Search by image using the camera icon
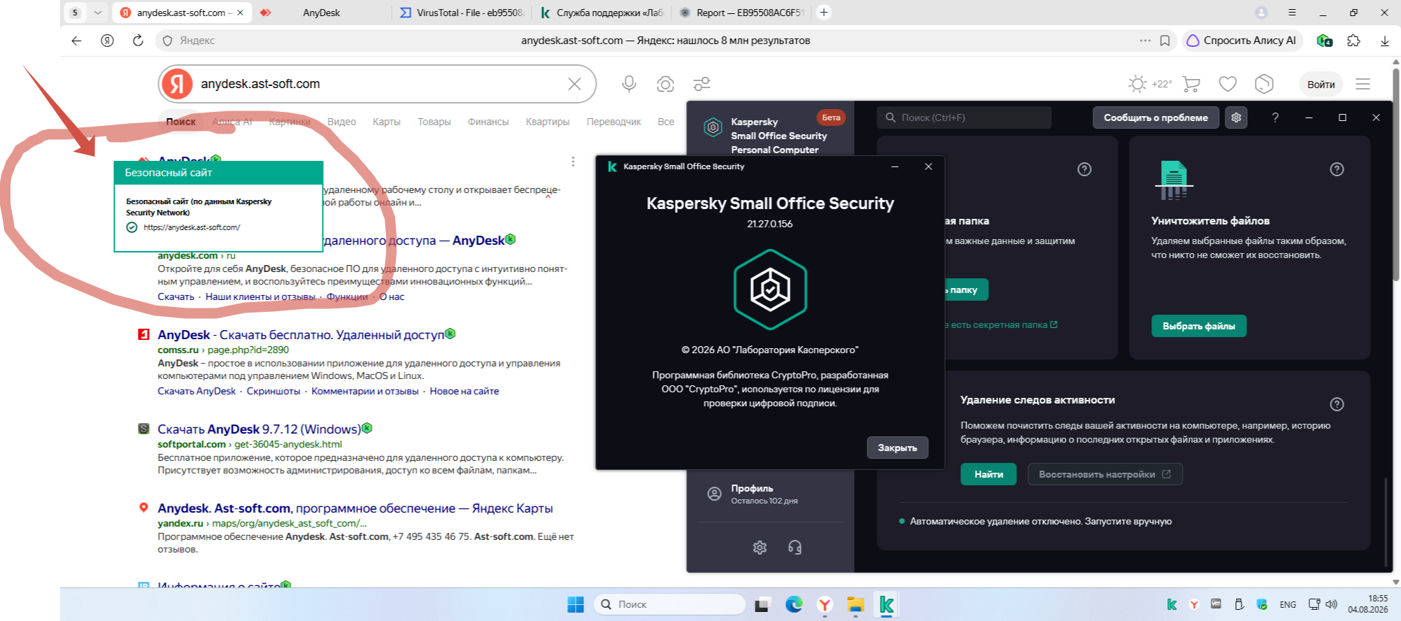Viewport: 1401px width, 621px height. pyautogui.click(x=665, y=84)
